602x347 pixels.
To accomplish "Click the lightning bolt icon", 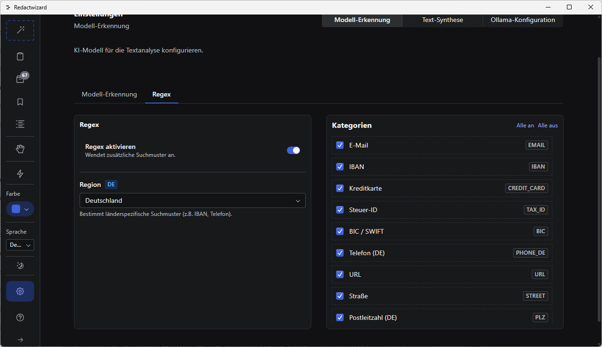I will pos(20,174).
